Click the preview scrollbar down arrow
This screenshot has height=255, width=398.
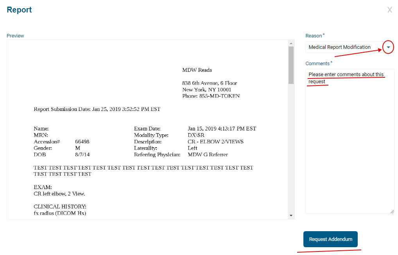tap(291, 216)
